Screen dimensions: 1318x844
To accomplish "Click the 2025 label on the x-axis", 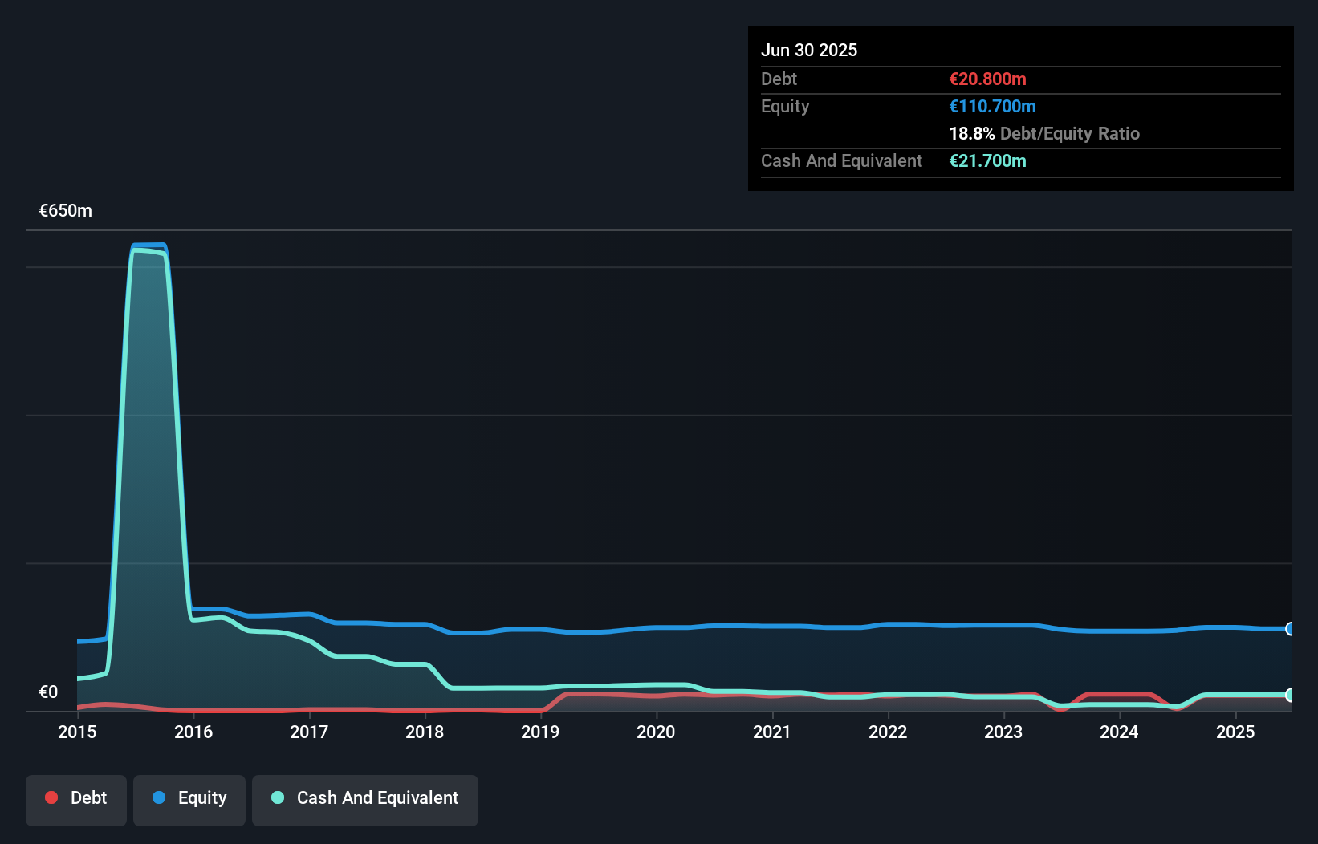I will click(1235, 732).
